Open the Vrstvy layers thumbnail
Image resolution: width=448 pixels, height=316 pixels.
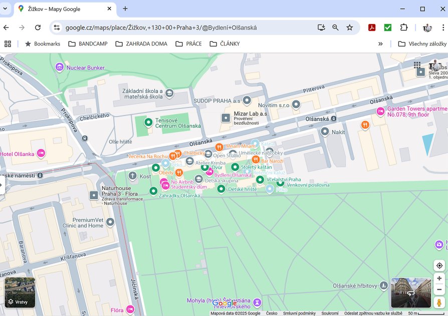(x=20, y=292)
